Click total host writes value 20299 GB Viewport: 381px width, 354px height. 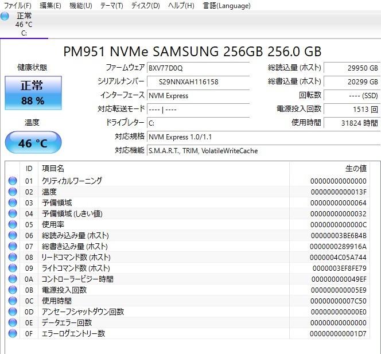point(352,81)
